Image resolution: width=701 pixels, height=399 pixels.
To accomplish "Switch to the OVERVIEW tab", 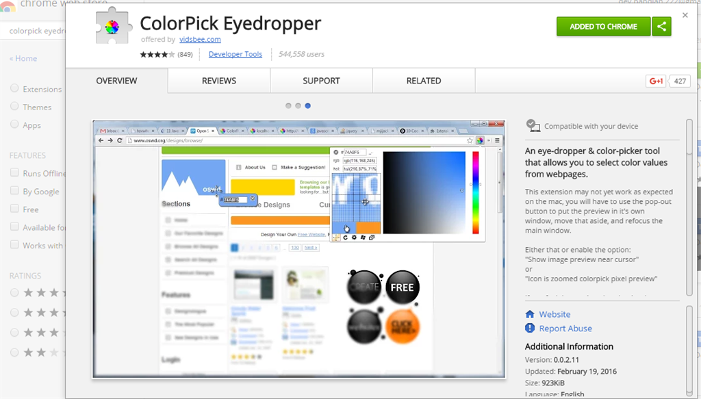I will (116, 81).
